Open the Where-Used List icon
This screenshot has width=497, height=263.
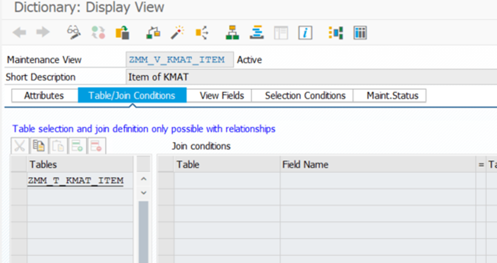(201, 33)
